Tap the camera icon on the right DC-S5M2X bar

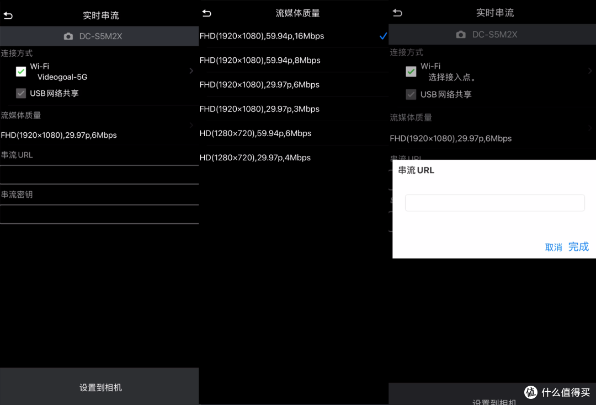tap(461, 34)
